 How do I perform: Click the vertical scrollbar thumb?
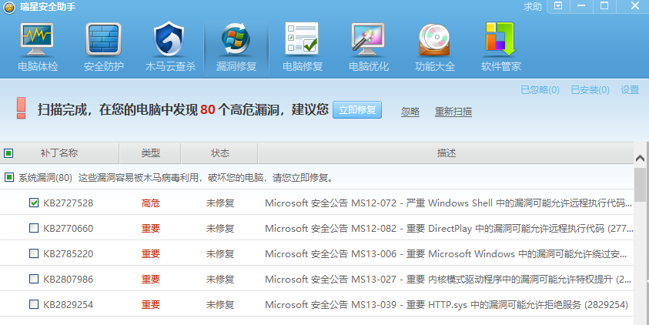click(x=640, y=185)
